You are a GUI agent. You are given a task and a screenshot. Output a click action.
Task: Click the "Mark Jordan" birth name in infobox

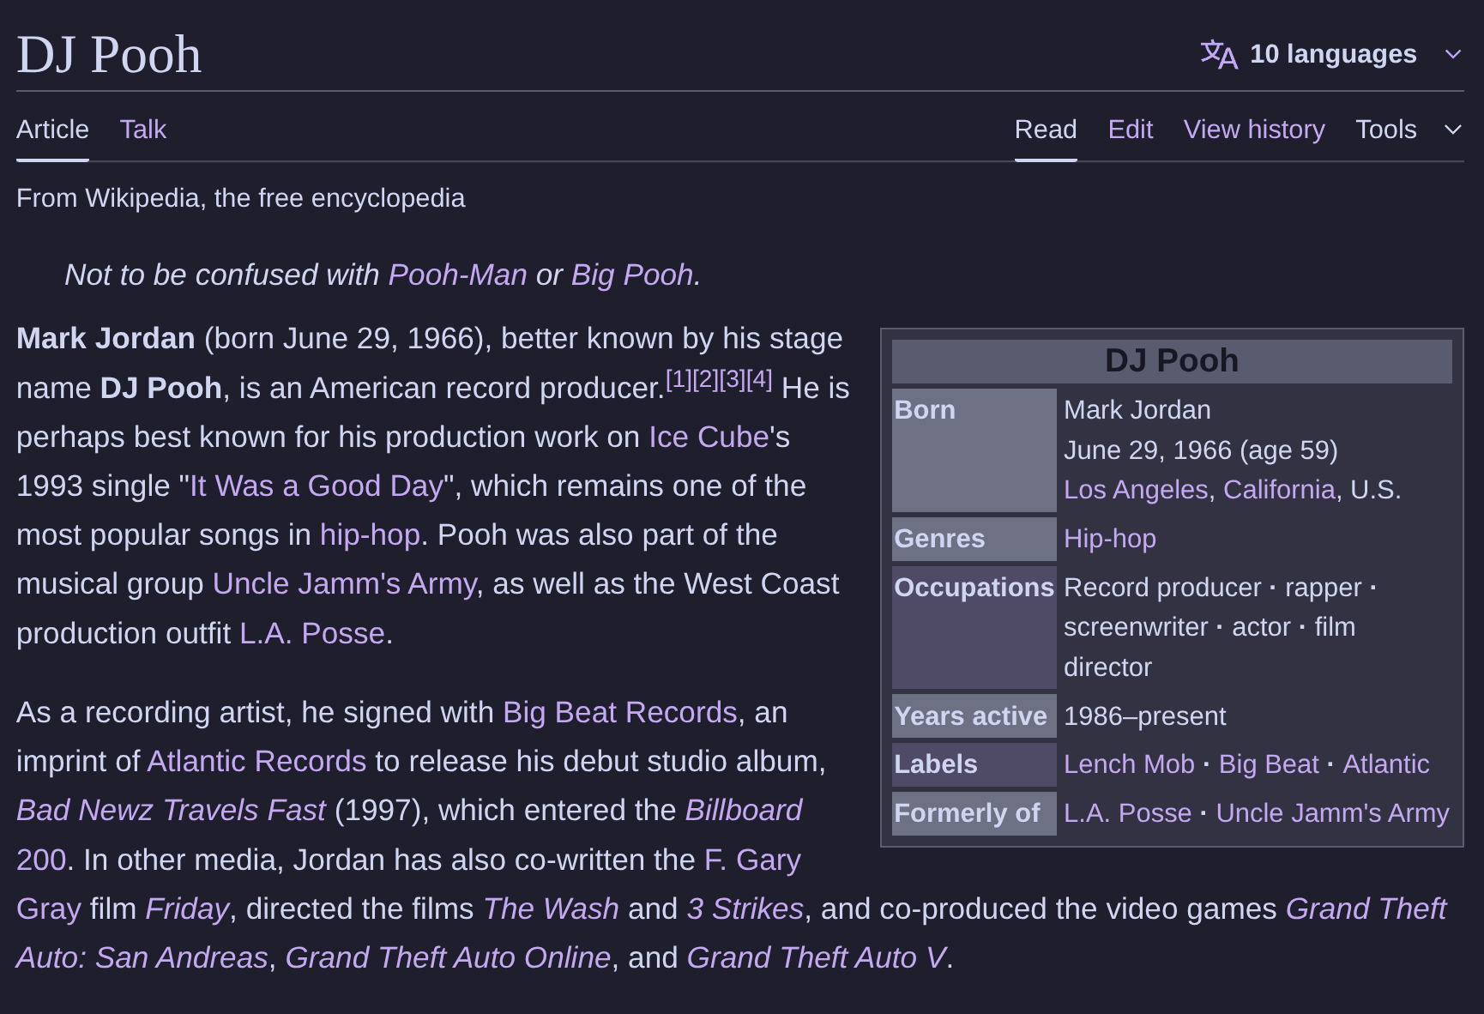(1137, 410)
